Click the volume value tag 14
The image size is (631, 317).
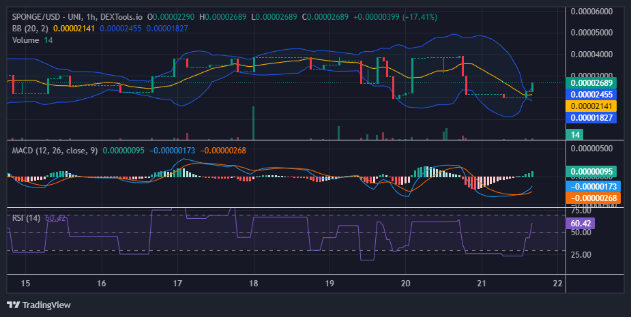pyautogui.click(x=574, y=135)
